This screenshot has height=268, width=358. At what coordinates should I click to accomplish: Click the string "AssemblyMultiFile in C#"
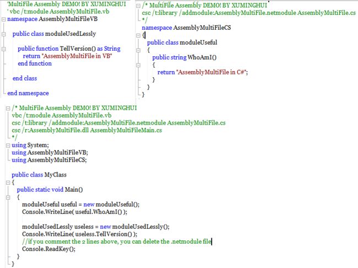point(211,72)
